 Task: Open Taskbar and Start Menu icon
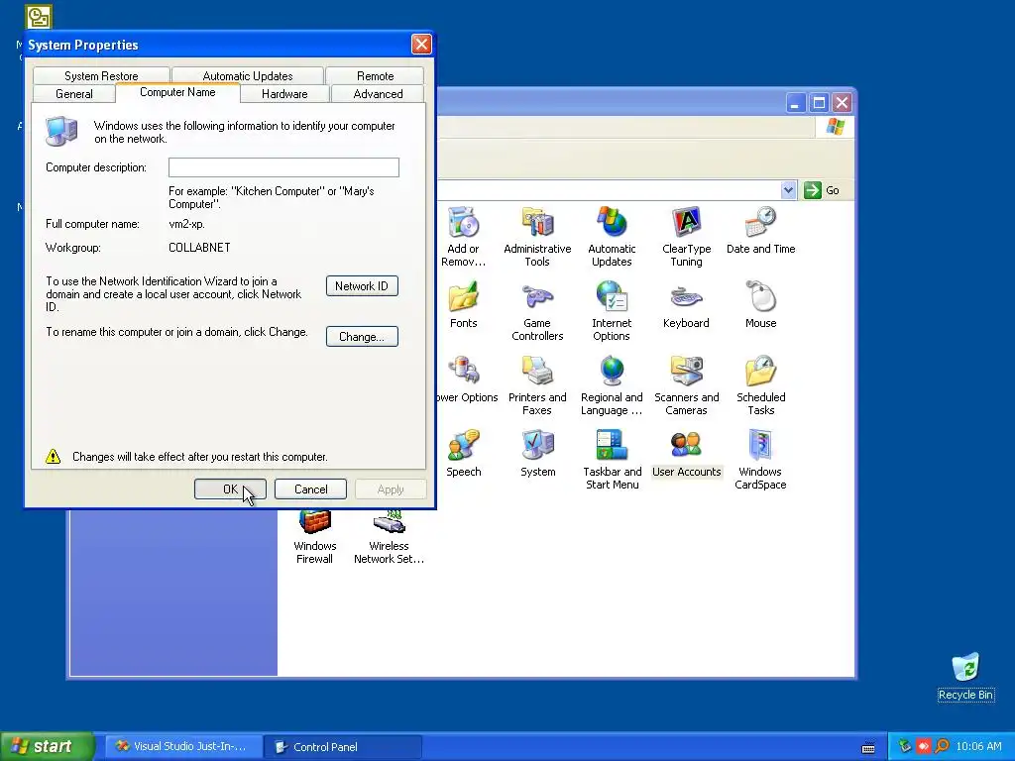tap(612, 460)
